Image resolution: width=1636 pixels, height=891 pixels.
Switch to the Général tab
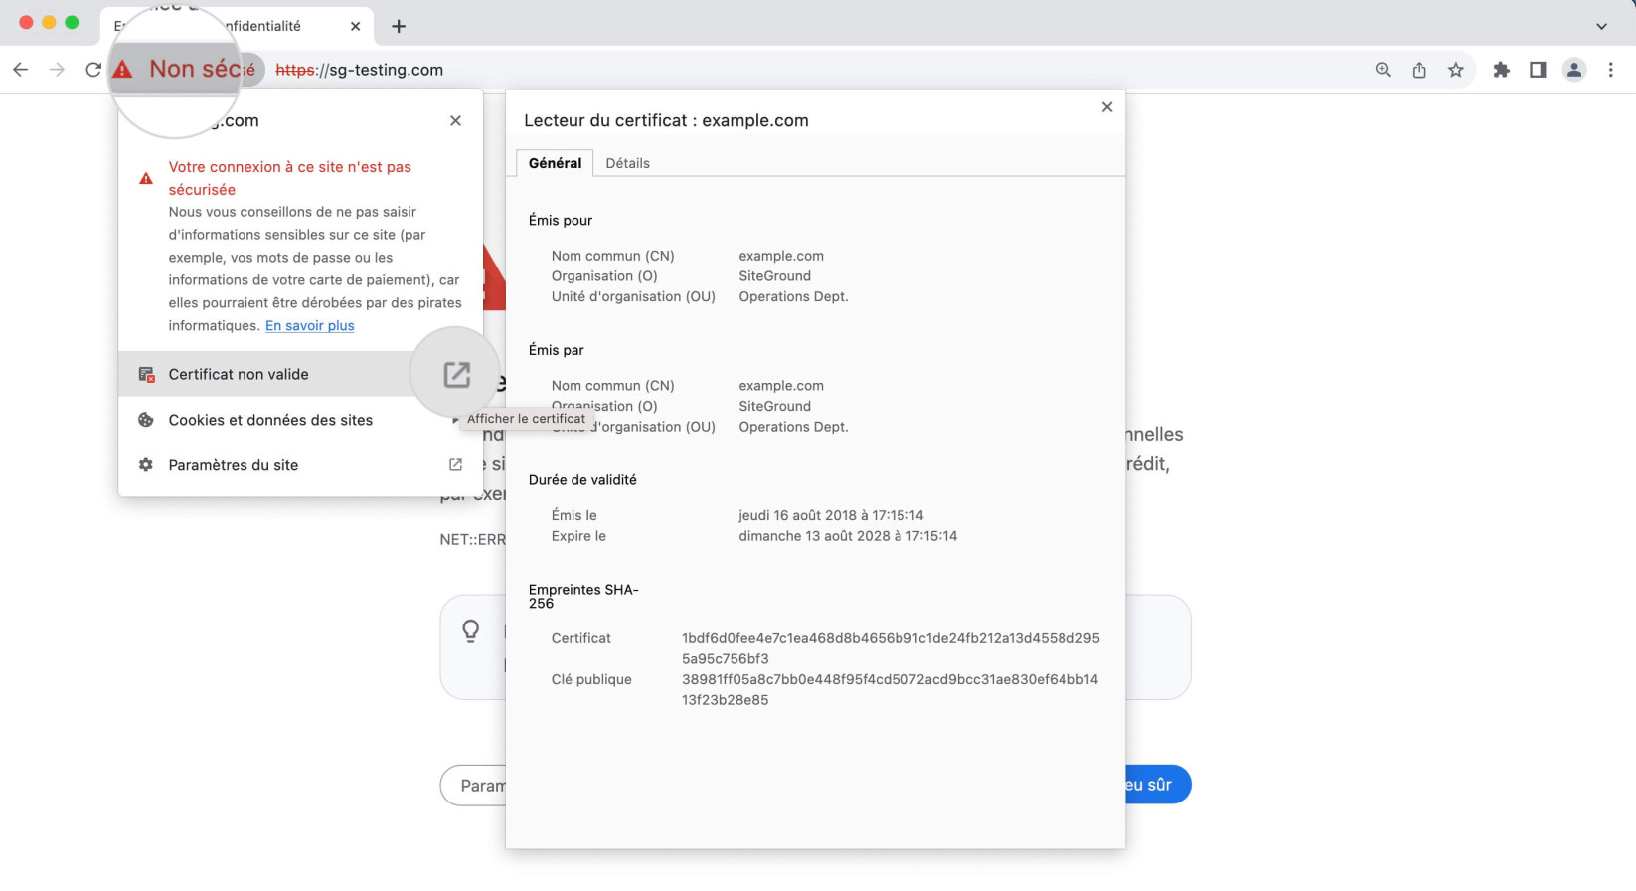(x=555, y=163)
